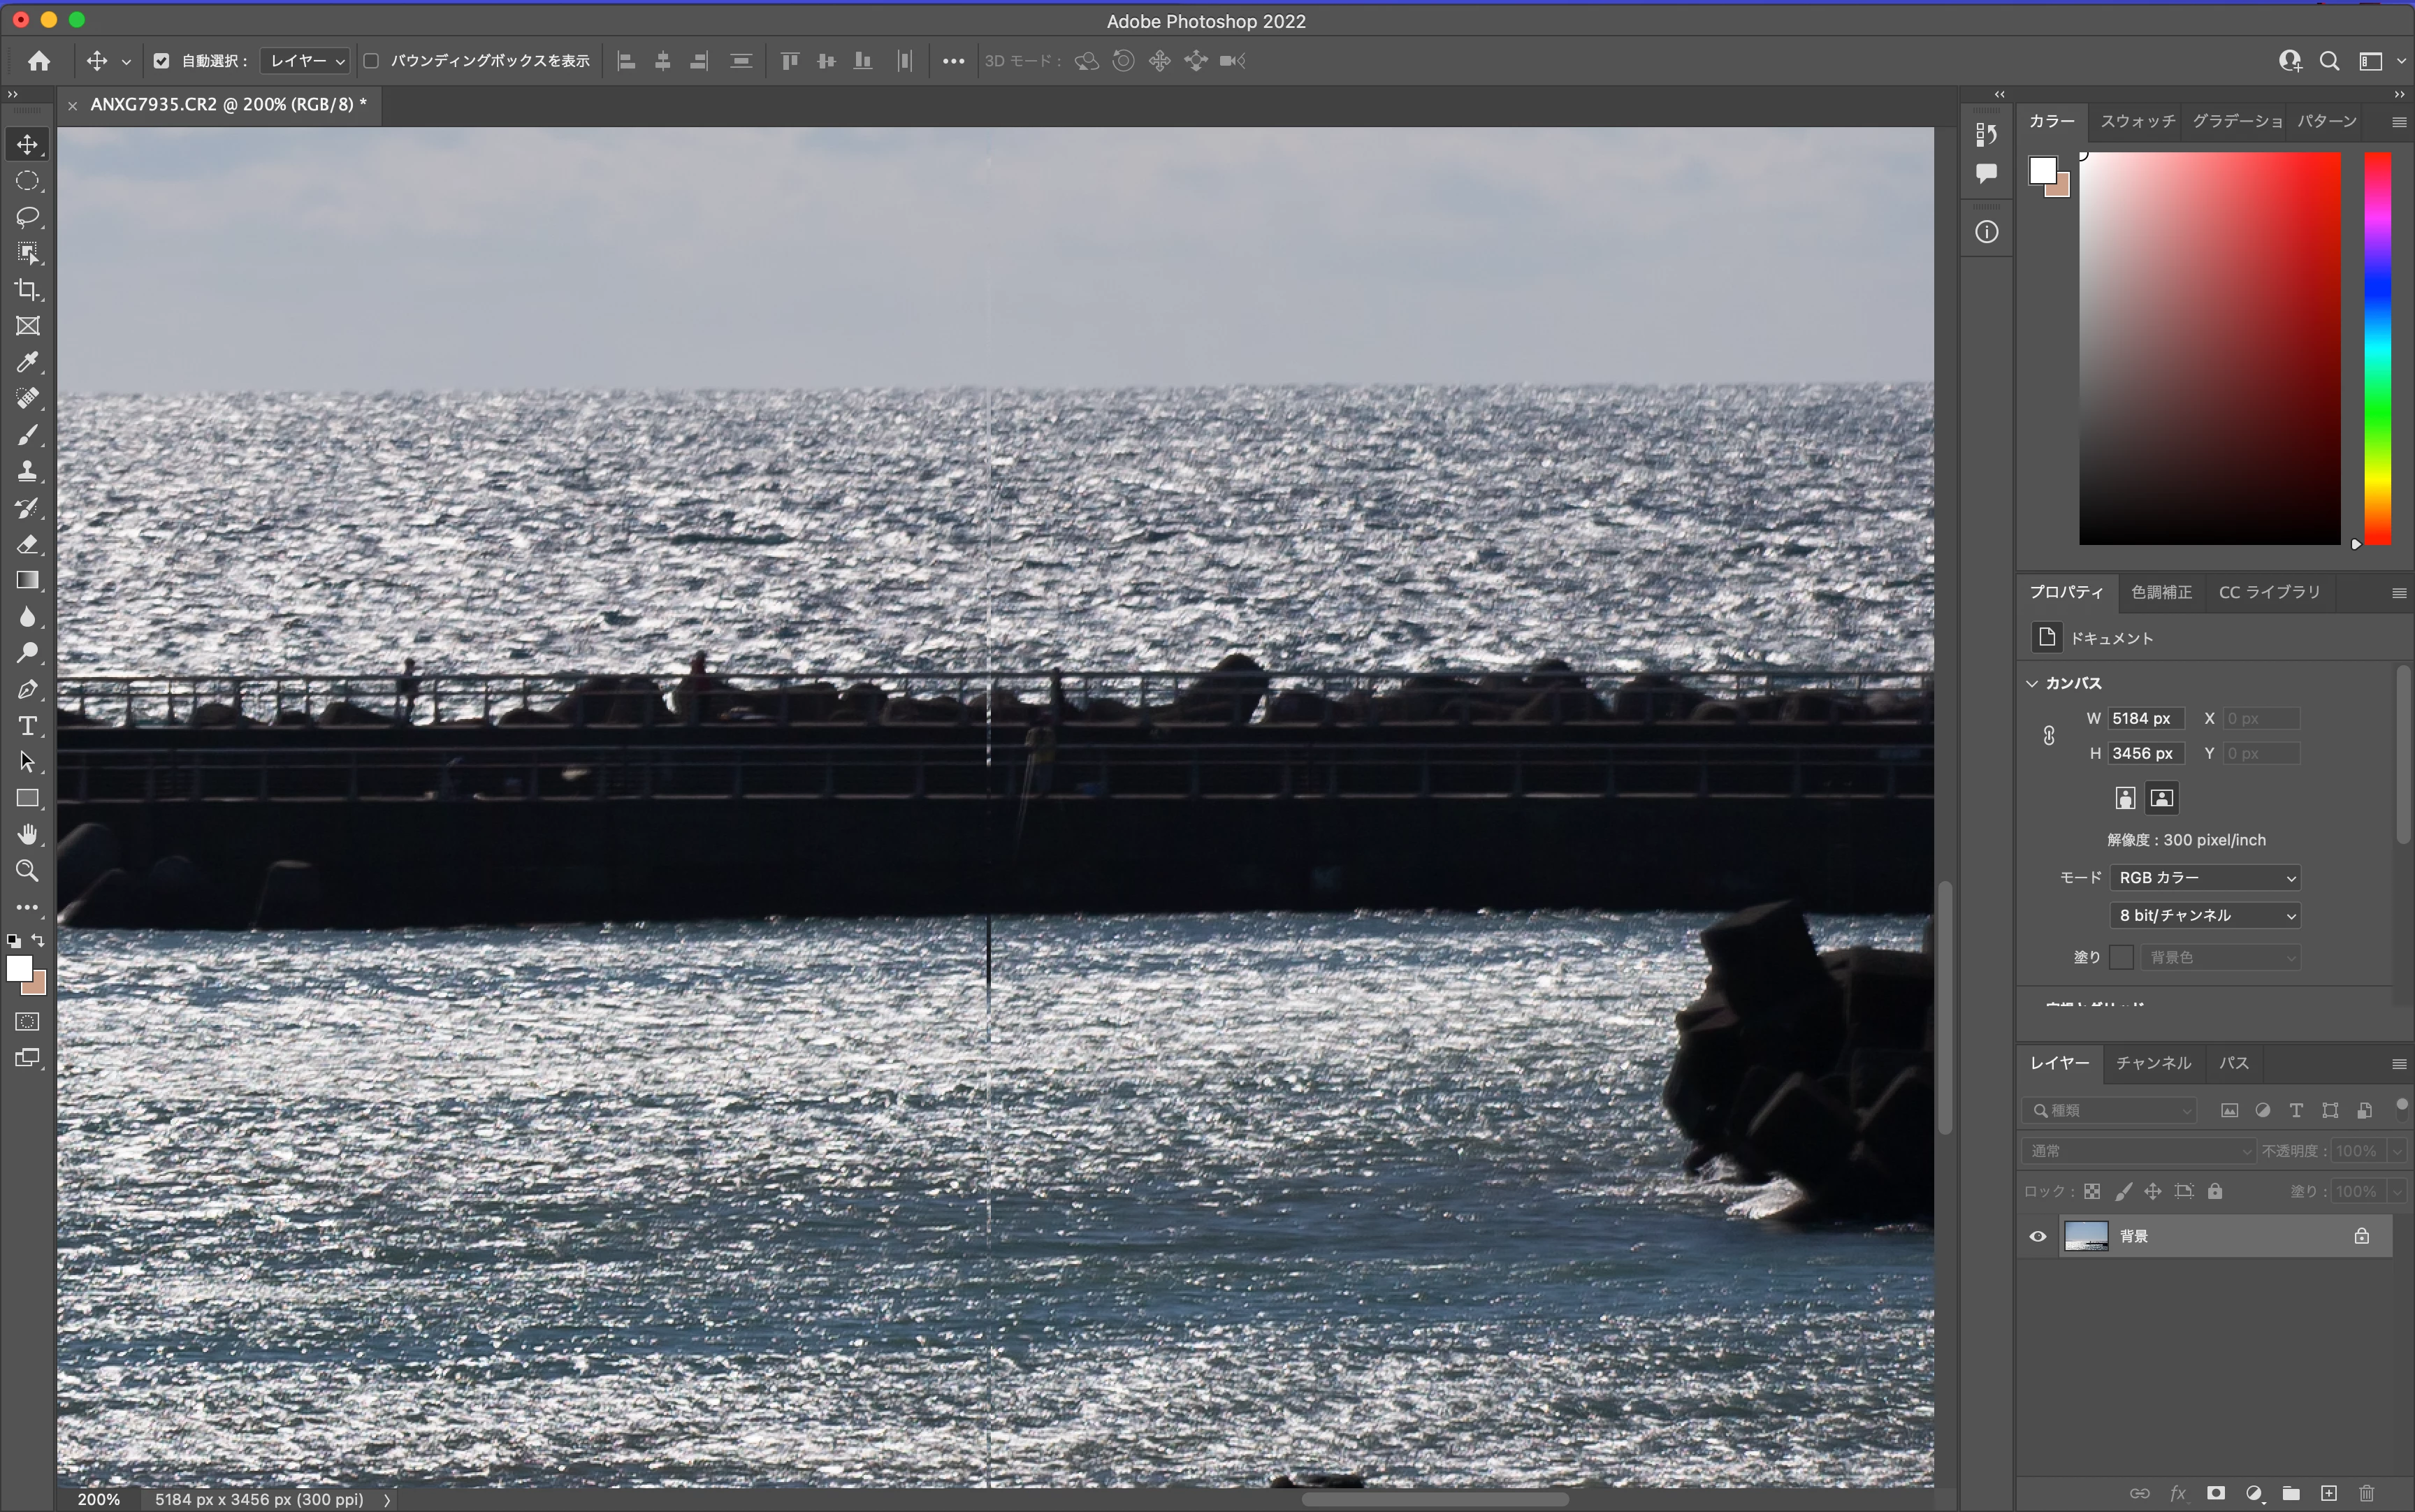
Task: Click landscape canvas orientation button
Action: (x=2161, y=798)
